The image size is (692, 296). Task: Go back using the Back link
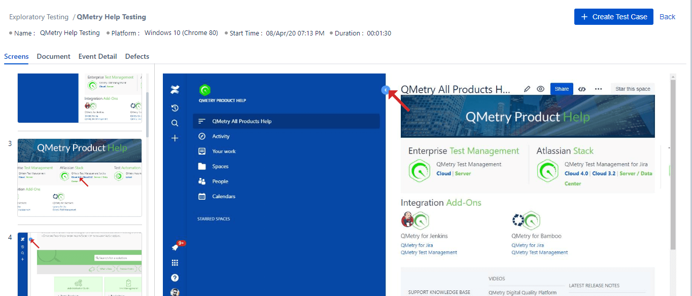tap(667, 17)
